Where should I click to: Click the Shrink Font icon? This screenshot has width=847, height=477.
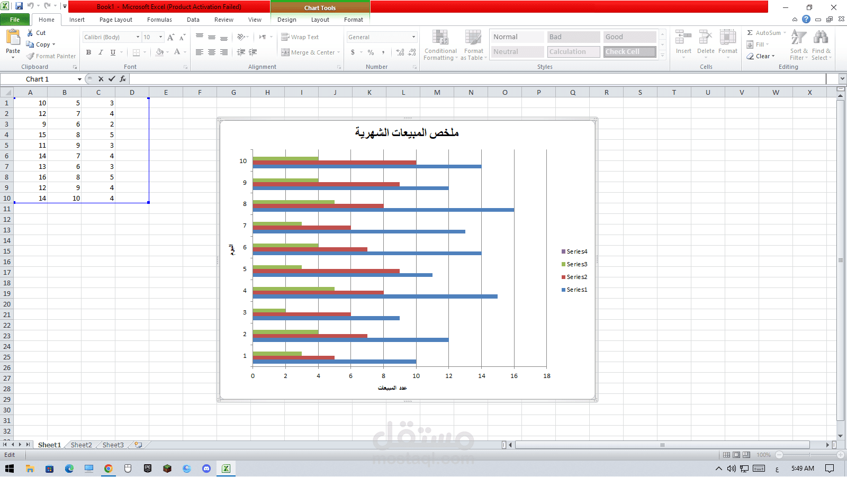pyautogui.click(x=182, y=37)
